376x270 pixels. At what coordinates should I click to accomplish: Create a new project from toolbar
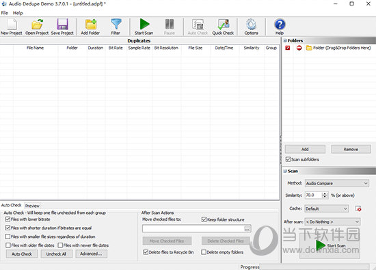pyautogui.click(x=11, y=27)
